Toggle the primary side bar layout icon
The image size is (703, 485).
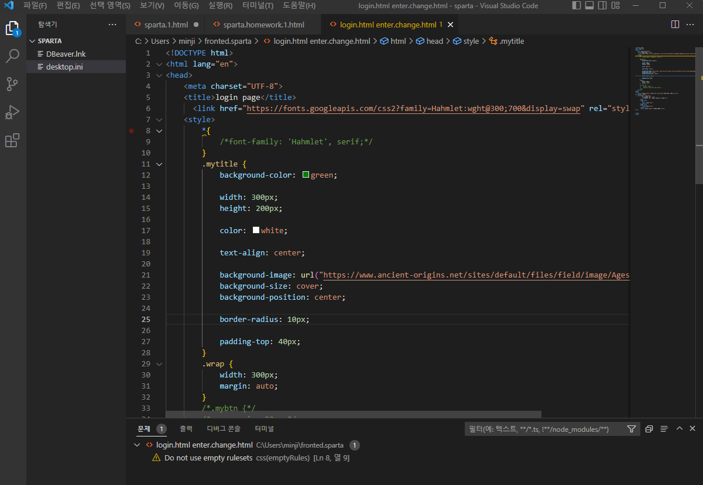[577, 6]
